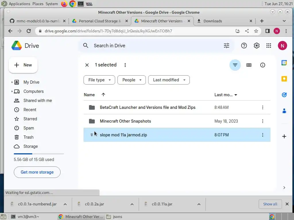The height and width of the screenshot is (220, 294).
Task: Go to Shared with me
Action: tap(38, 101)
